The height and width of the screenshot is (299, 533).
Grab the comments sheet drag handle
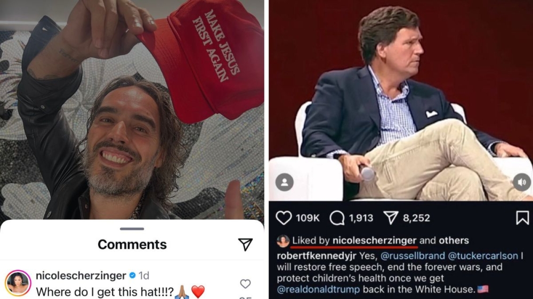click(132, 229)
